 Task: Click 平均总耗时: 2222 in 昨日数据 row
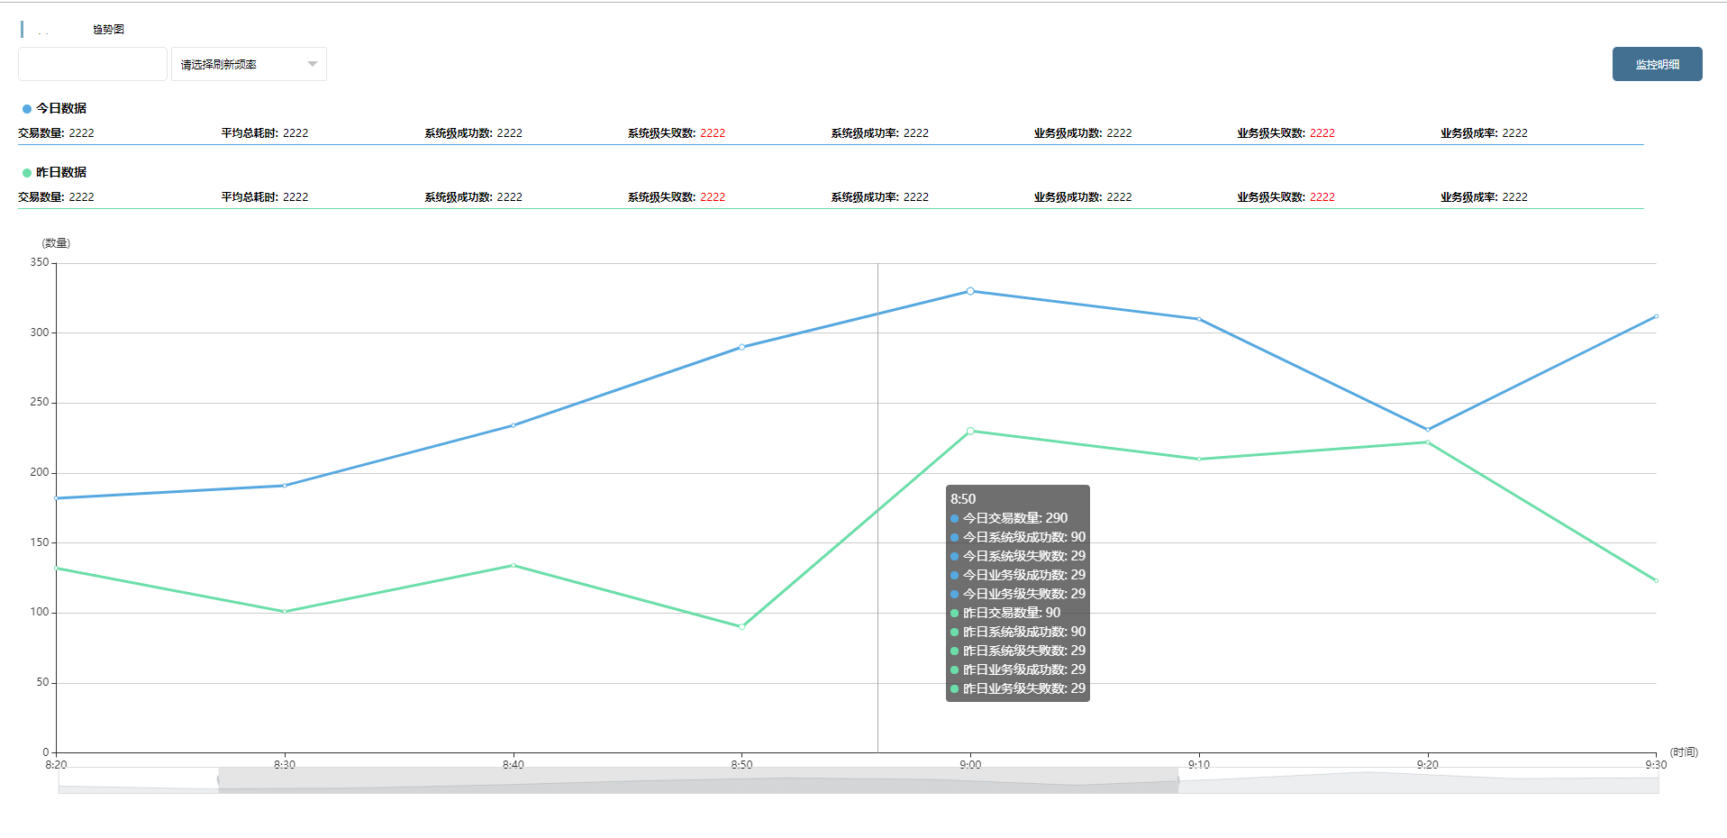tap(265, 197)
